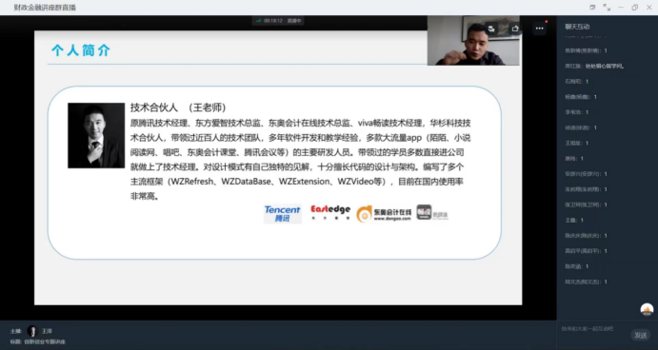Screen dimensions: 658x350
Task: Restore down the live stream window
Action: click(634, 7)
